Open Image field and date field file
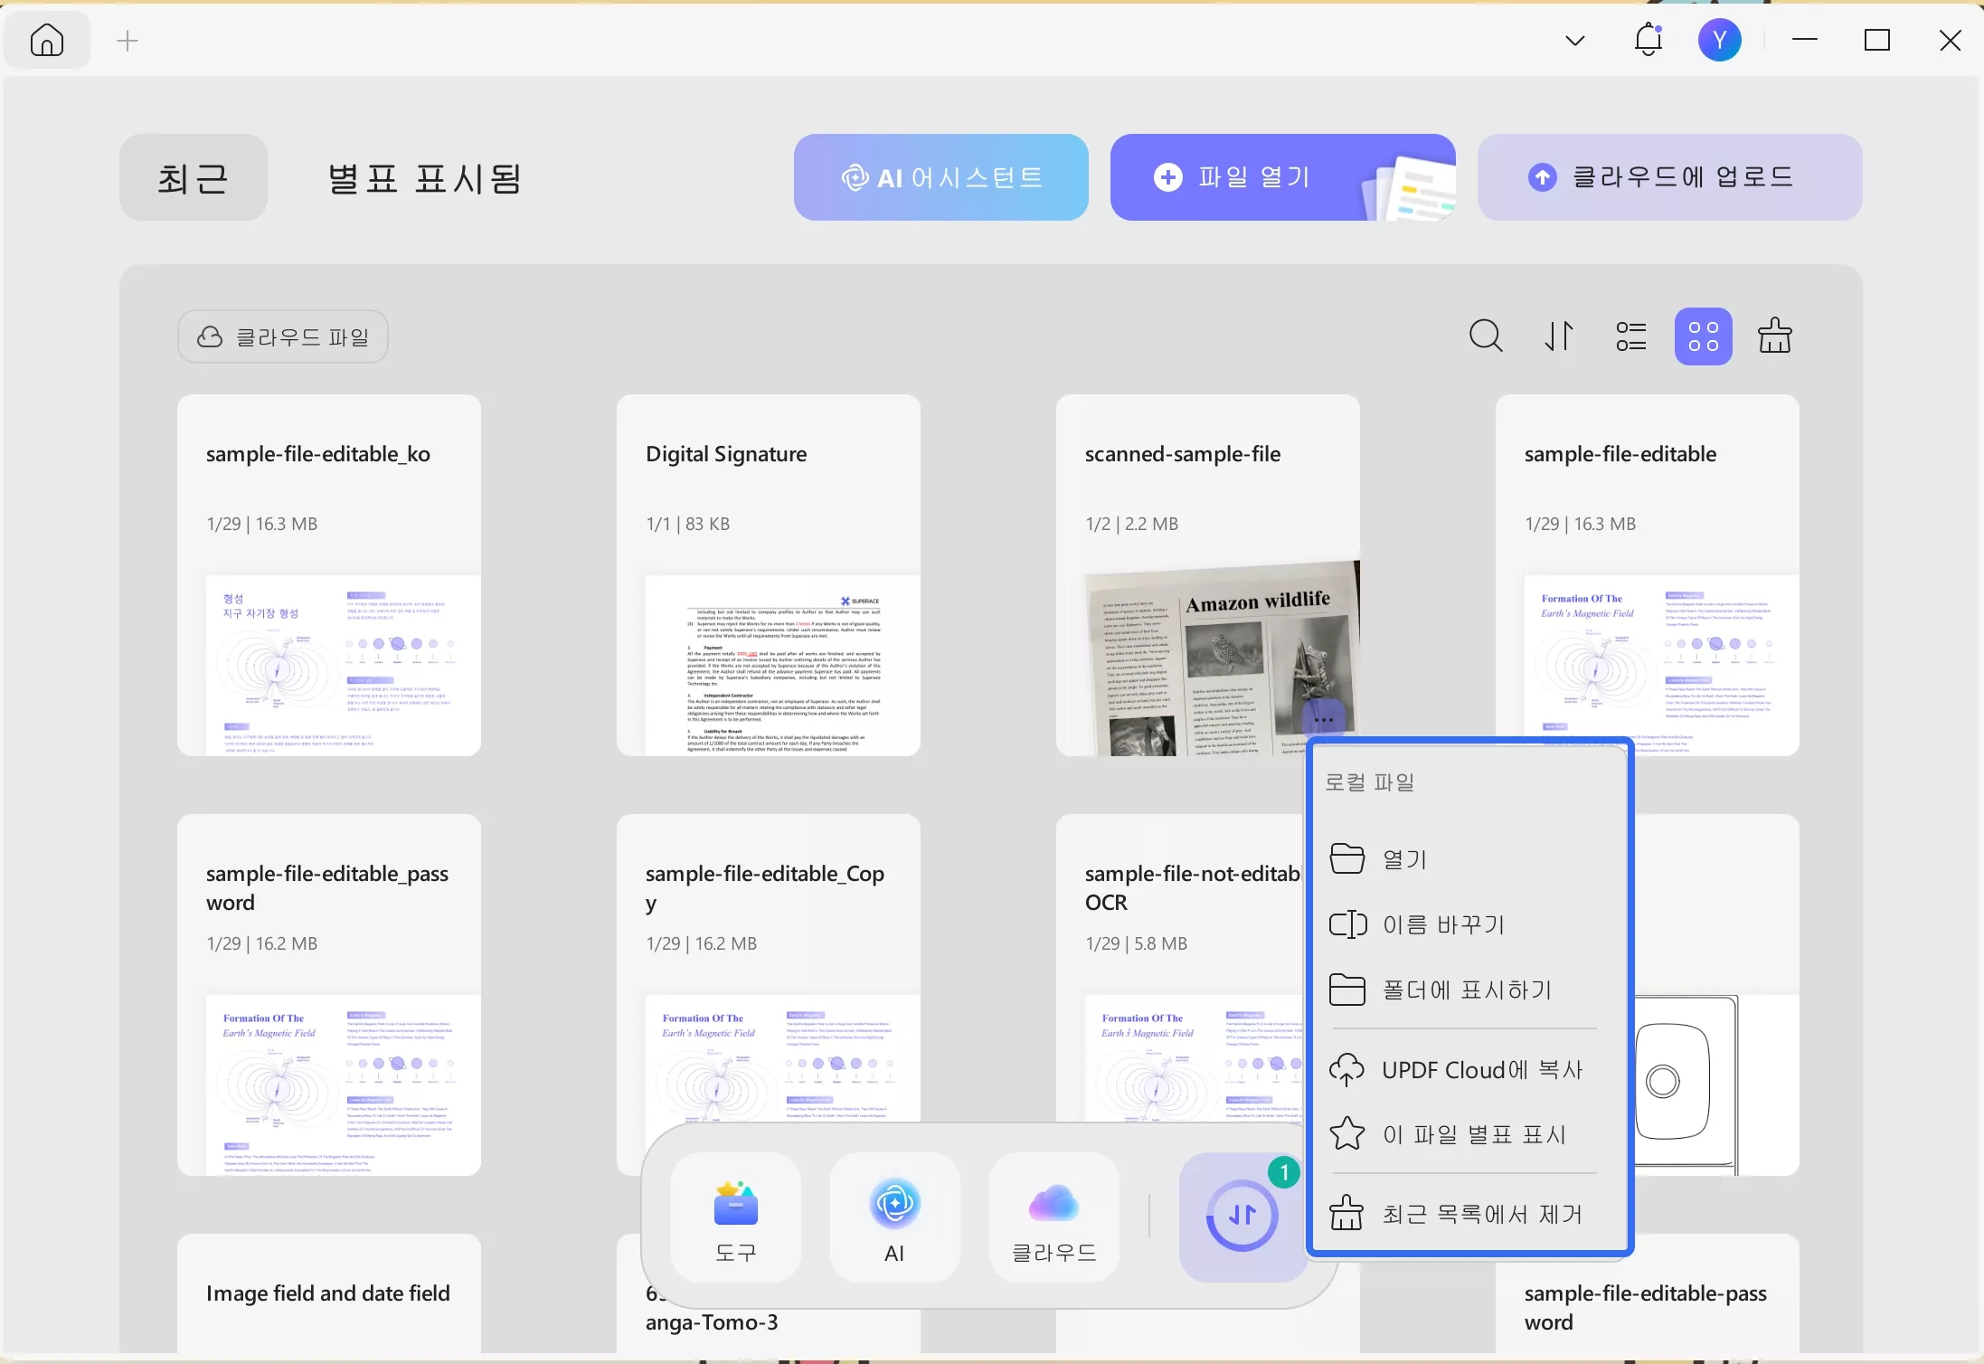1984x1364 pixels. [x=329, y=1293]
